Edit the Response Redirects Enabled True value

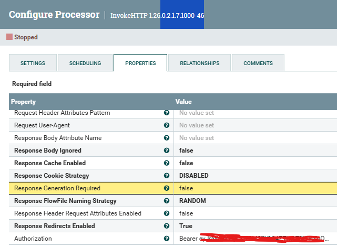[186, 226]
